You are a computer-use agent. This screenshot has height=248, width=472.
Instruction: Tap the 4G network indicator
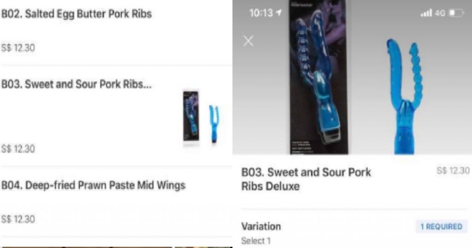[x=440, y=13]
